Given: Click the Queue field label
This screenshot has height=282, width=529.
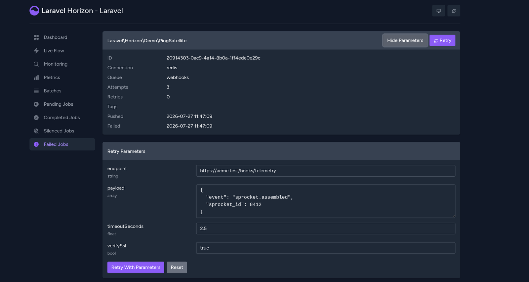Looking at the screenshot, I should (114, 77).
